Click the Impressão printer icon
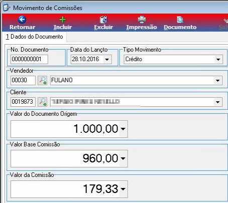The width and height of the screenshot is (228, 203). click(x=142, y=20)
